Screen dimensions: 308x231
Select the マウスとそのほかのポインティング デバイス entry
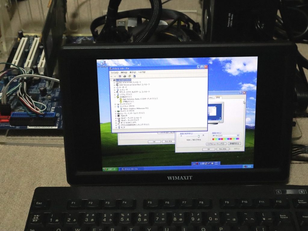coord(135,125)
